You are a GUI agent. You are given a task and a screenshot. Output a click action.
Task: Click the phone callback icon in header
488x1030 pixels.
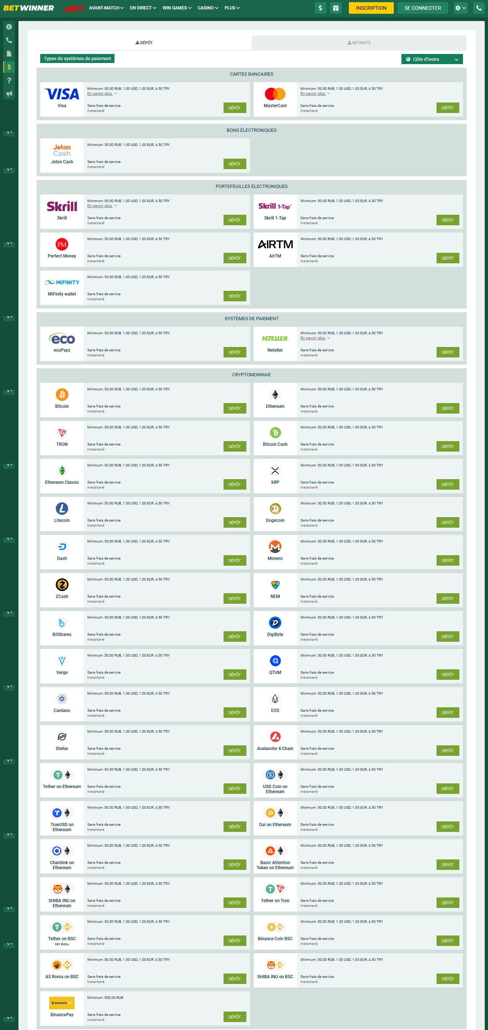pos(479,8)
